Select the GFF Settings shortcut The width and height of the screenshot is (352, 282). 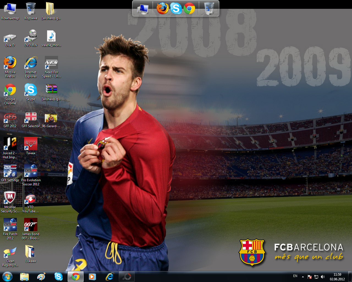tap(10, 173)
